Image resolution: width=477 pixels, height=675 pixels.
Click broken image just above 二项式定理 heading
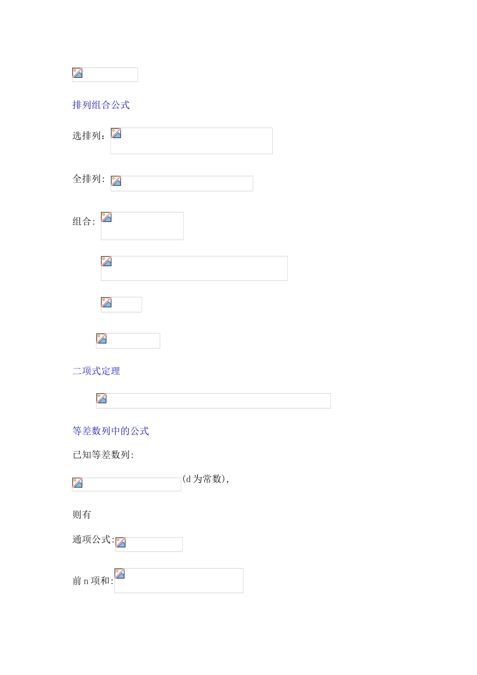(x=128, y=341)
